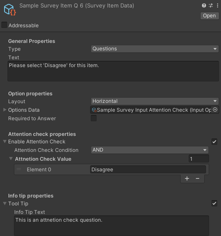Click the Element 0 drag handle

pyautogui.click(x=19, y=169)
